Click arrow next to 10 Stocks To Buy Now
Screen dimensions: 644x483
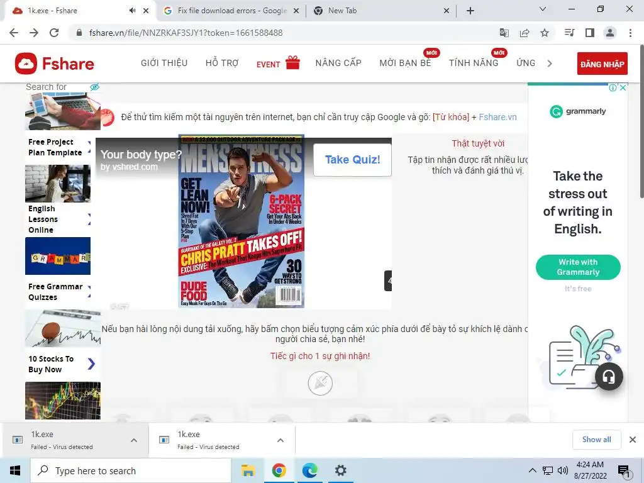point(91,364)
